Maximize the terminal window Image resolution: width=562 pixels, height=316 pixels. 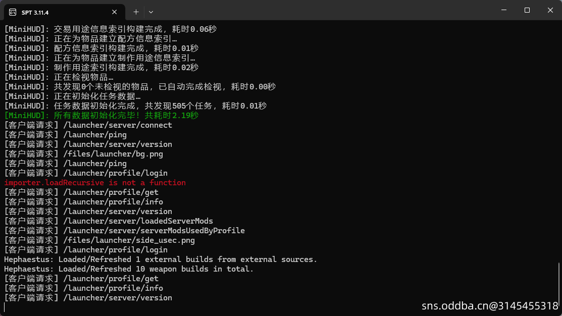[527, 10]
